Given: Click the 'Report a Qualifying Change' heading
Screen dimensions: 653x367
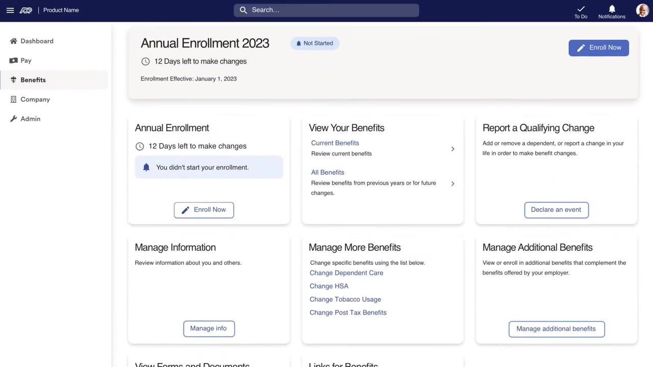Looking at the screenshot, I should [538, 128].
